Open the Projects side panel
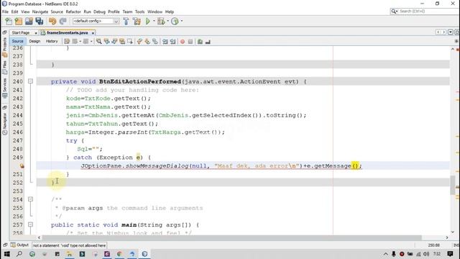The width and height of the screenshot is (460, 259). [x=5, y=47]
